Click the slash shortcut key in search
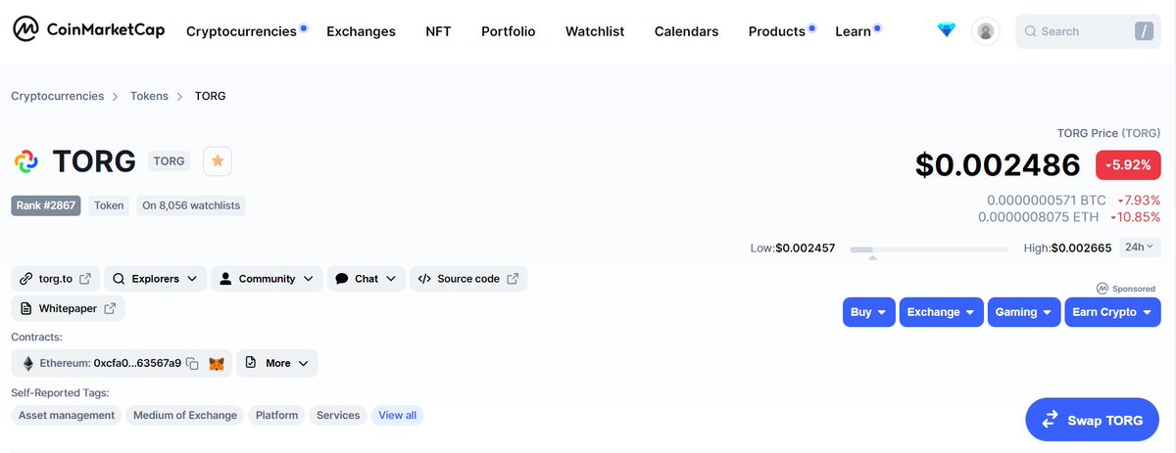This screenshot has width=1176, height=453. pyautogui.click(x=1144, y=31)
